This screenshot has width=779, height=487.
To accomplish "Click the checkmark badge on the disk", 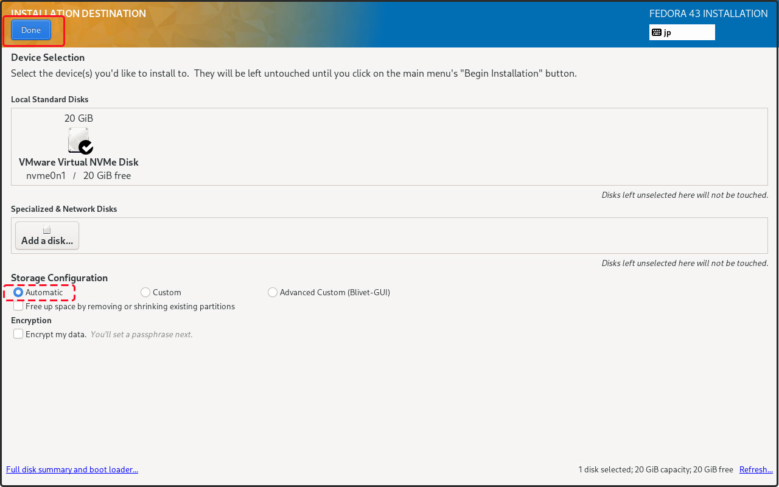I will 86,147.
